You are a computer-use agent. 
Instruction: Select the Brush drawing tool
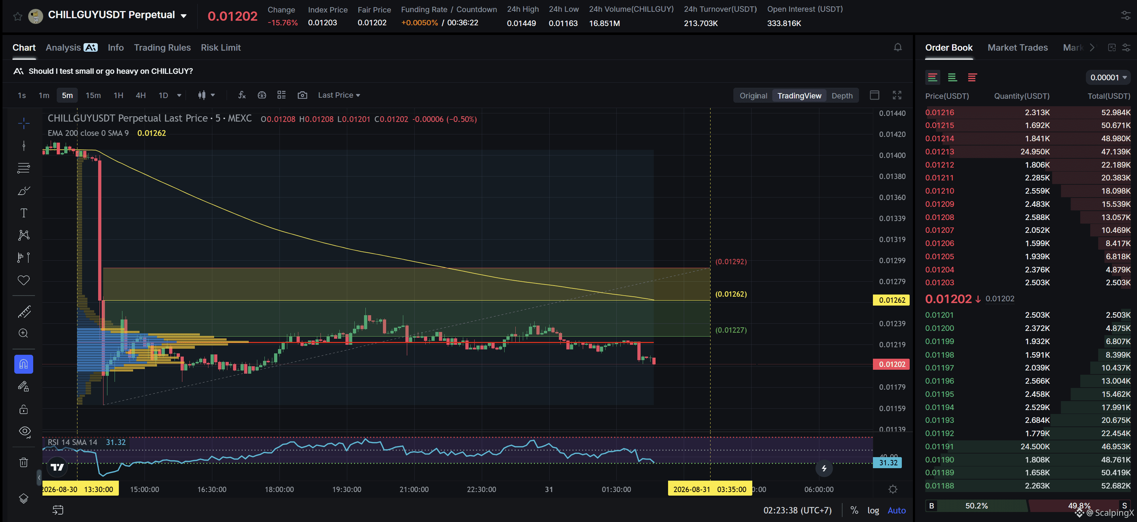point(24,190)
